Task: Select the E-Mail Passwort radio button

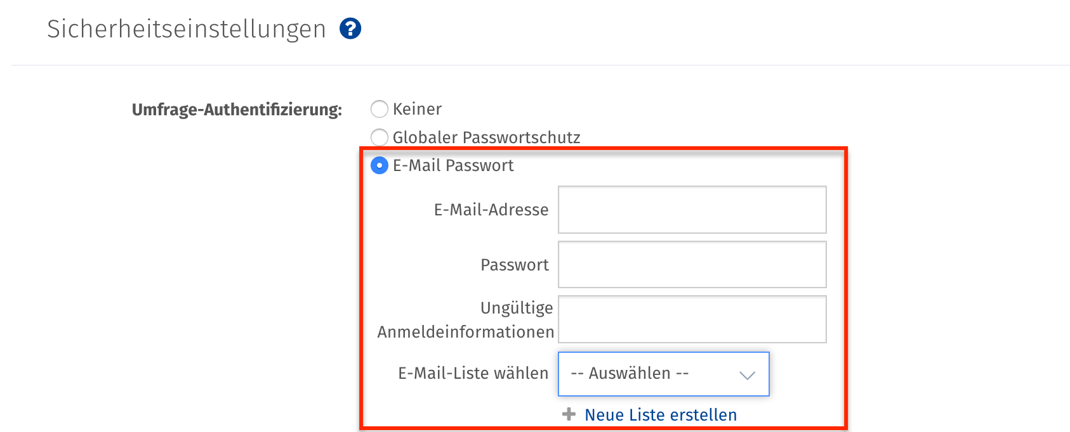Action: 380,165
